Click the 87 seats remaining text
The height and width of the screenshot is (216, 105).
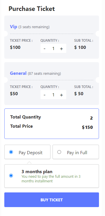click(44, 74)
